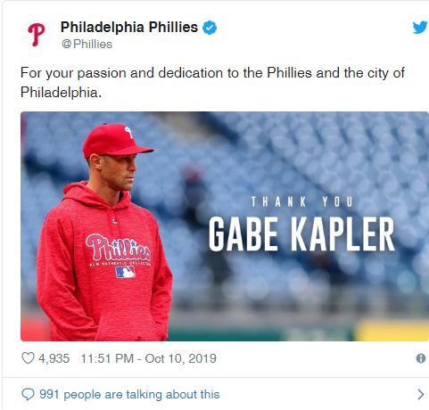
Task: Open the Twitter bird logo link
Action: click(x=420, y=28)
